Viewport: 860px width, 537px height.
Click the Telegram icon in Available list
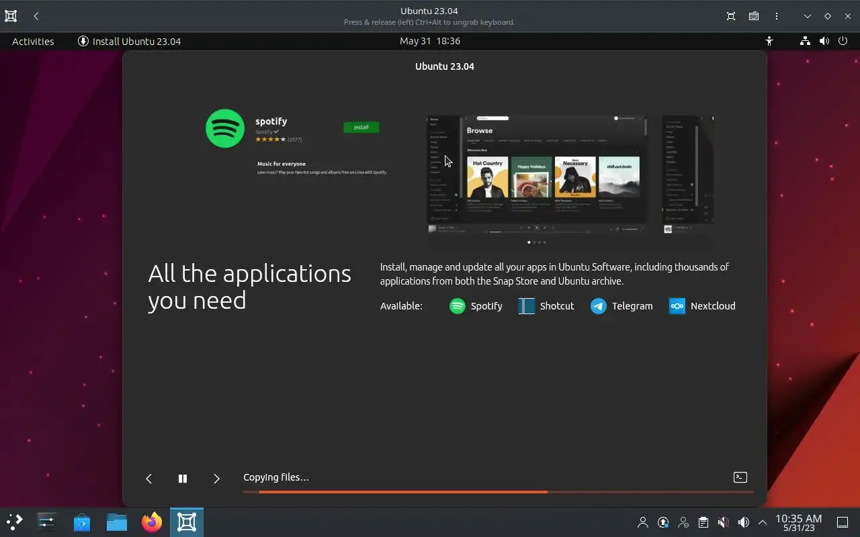click(598, 306)
